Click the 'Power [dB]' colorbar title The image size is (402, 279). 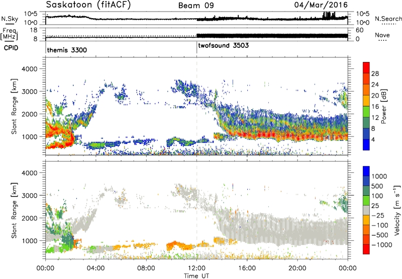(383, 107)
